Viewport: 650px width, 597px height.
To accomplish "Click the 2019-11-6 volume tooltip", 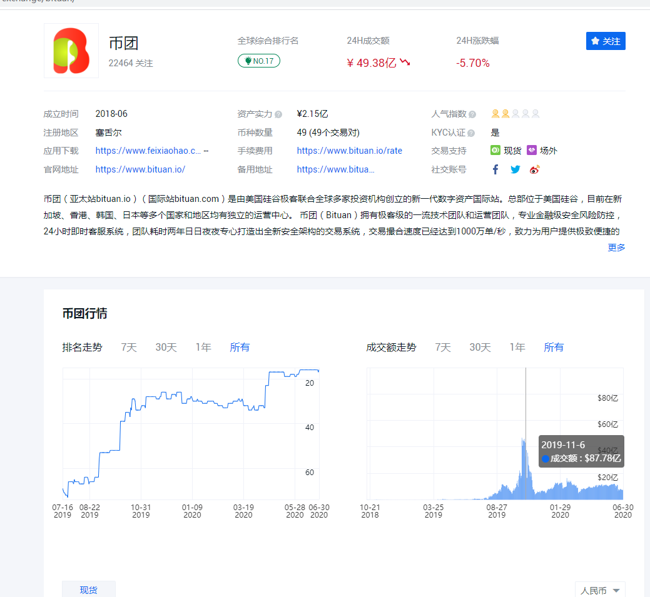I will tap(581, 451).
